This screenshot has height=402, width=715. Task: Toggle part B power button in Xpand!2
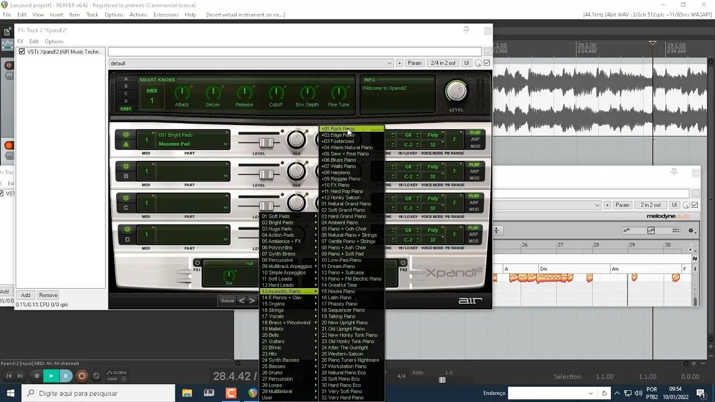point(126,166)
